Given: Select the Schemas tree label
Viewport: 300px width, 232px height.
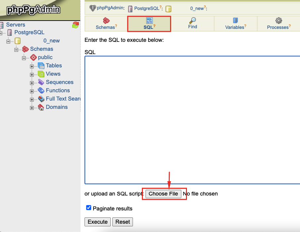Looking at the screenshot, I should point(42,49).
